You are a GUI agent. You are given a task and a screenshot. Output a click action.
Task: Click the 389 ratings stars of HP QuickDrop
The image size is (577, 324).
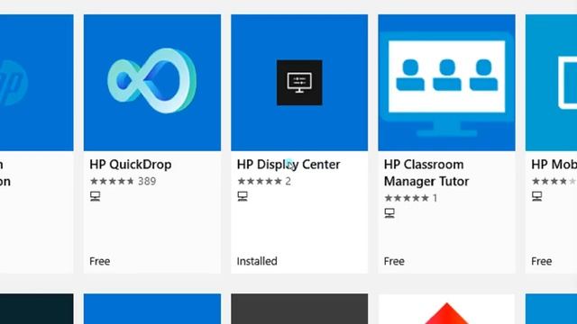[112, 181]
